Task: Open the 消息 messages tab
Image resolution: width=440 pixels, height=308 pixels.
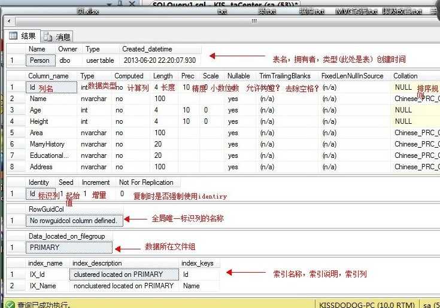Action: [x=57, y=36]
